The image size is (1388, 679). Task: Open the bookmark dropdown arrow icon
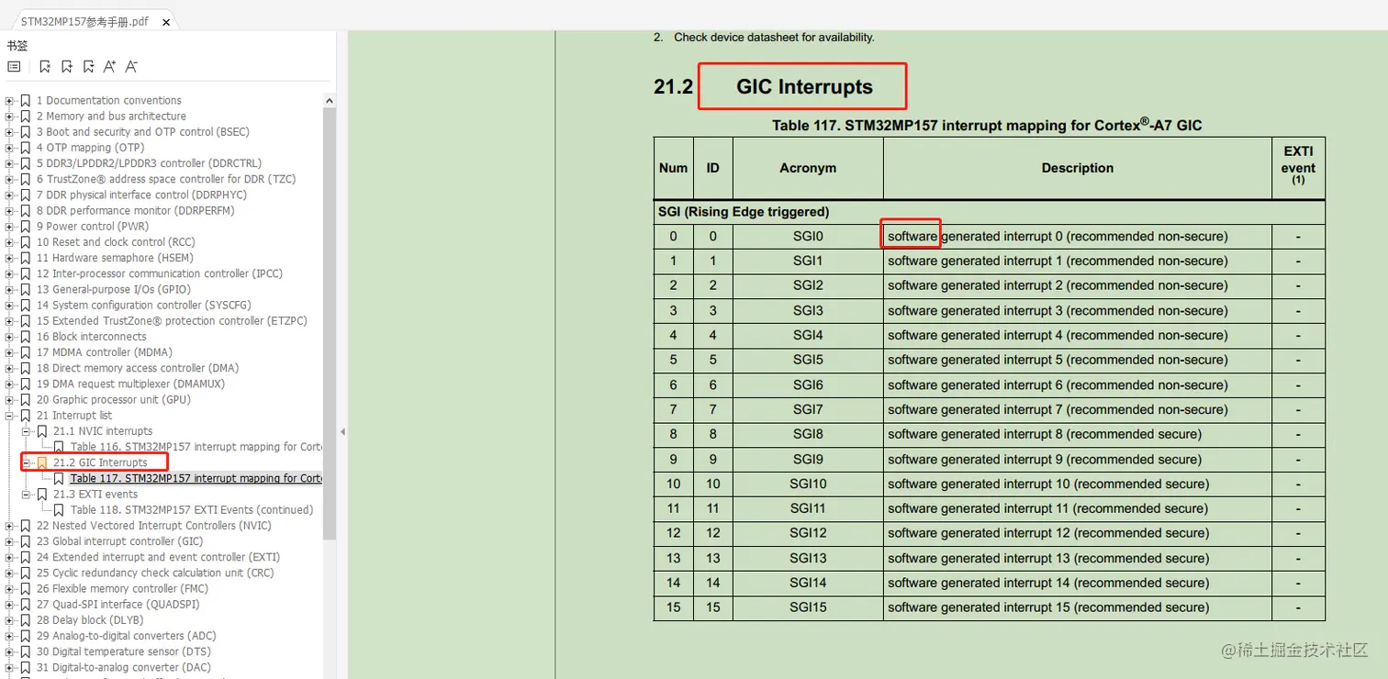coord(89,67)
